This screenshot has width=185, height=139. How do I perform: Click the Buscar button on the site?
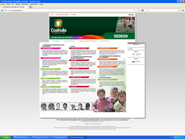(x=131, y=15)
